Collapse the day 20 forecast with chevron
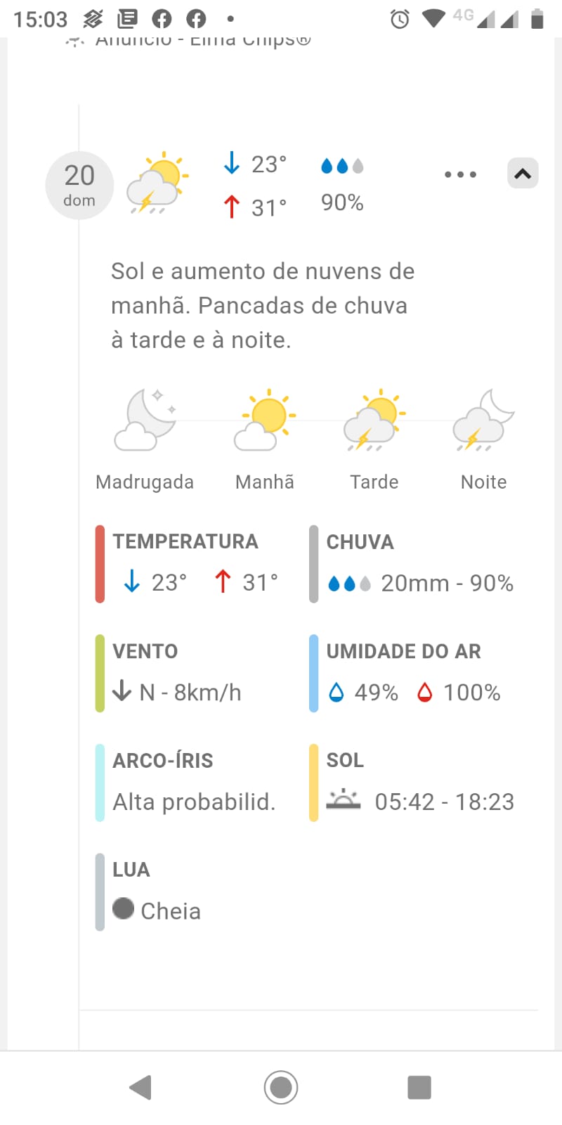This screenshot has width=562, height=1125. pos(523,173)
